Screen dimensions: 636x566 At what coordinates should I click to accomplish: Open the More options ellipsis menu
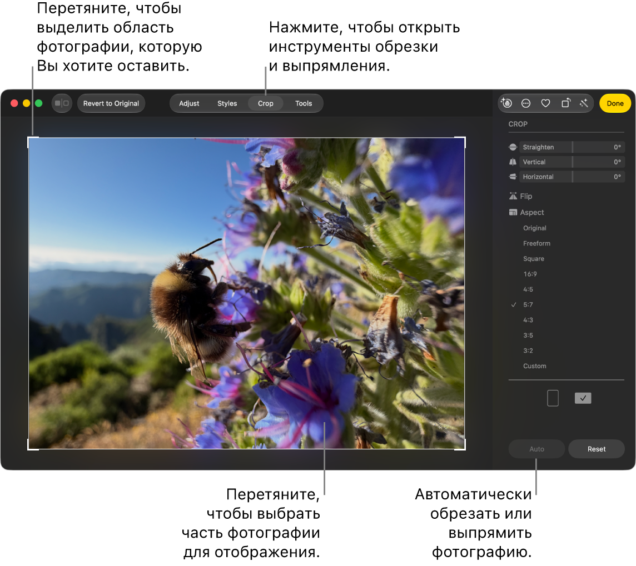pyautogui.click(x=526, y=103)
